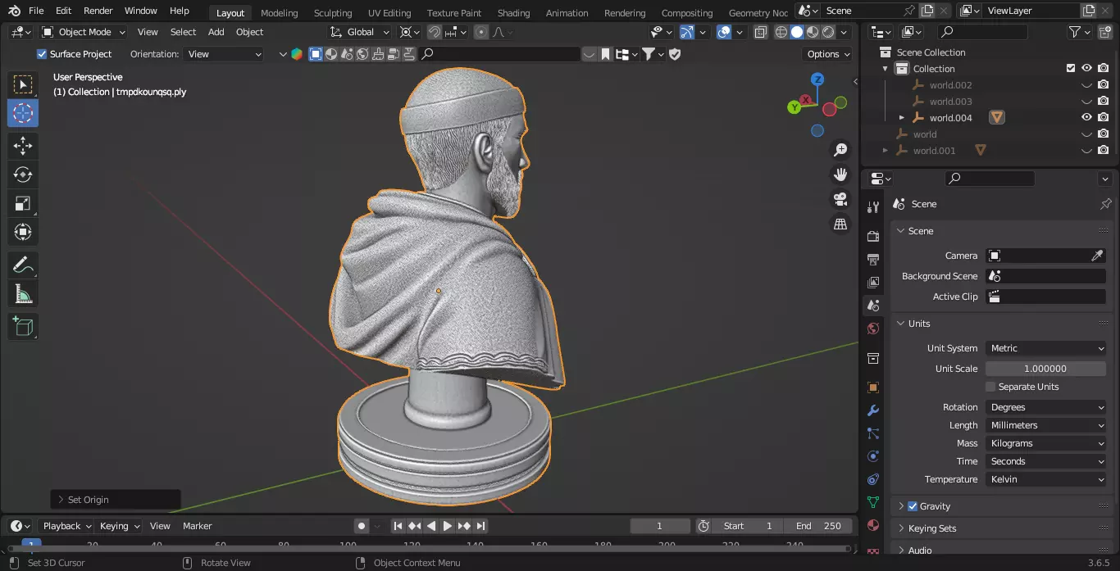Select the Annotate tool
This screenshot has width=1120, height=571.
click(23, 265)
